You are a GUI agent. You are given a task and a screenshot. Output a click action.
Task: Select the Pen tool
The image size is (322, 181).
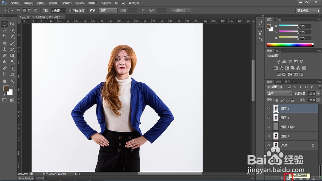coord(4,68)
